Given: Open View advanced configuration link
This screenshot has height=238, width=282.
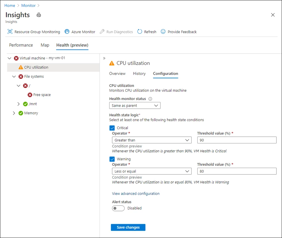Looking at the screenshot, I should point(136,194).
